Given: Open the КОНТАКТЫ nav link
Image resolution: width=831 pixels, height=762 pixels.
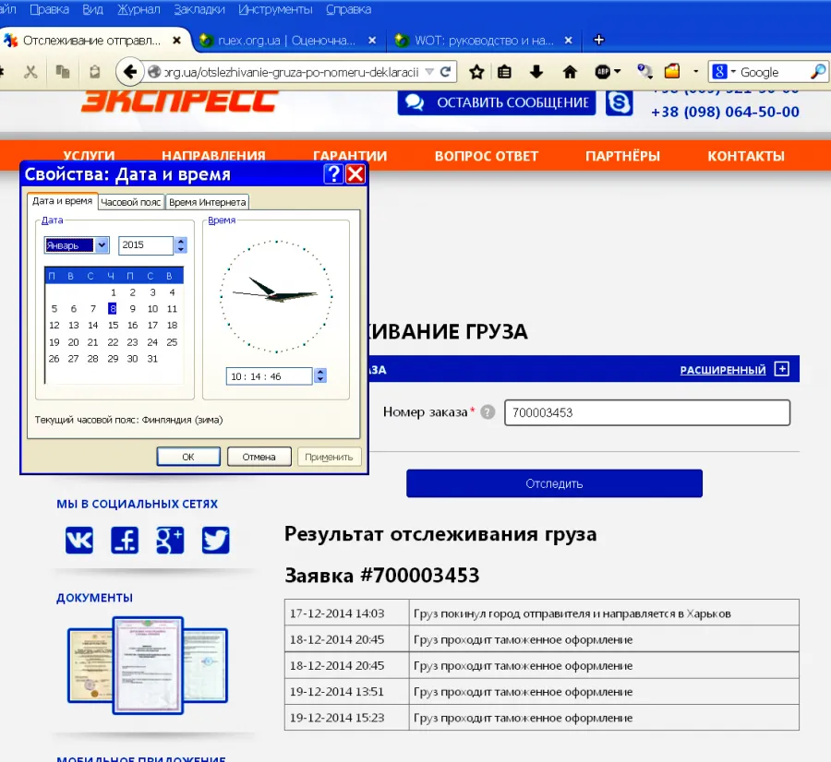Looking at the screenshot, I should click(746, 156).
